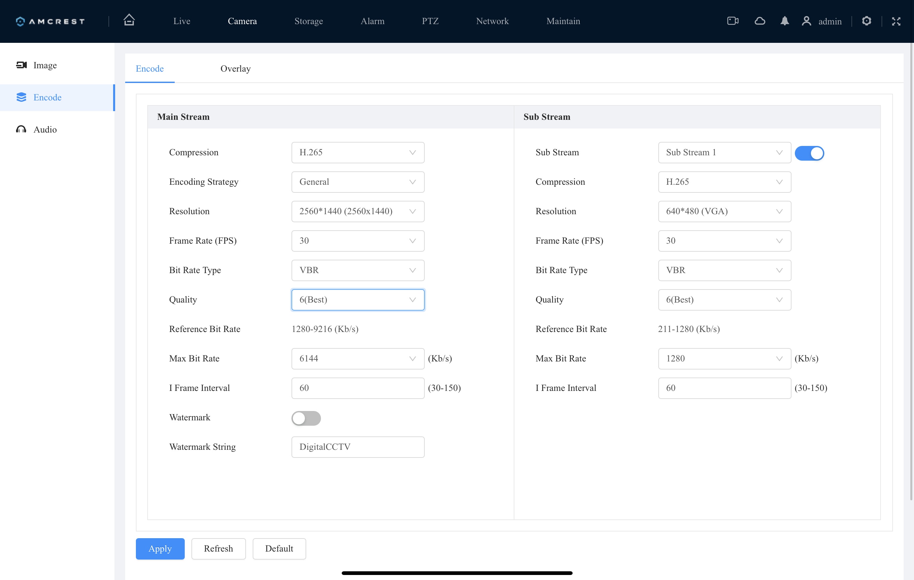Image resolution: width=914 pixels, height=580 pixels.
Task: Open the cloud icon in header
Action: point(759,21)
